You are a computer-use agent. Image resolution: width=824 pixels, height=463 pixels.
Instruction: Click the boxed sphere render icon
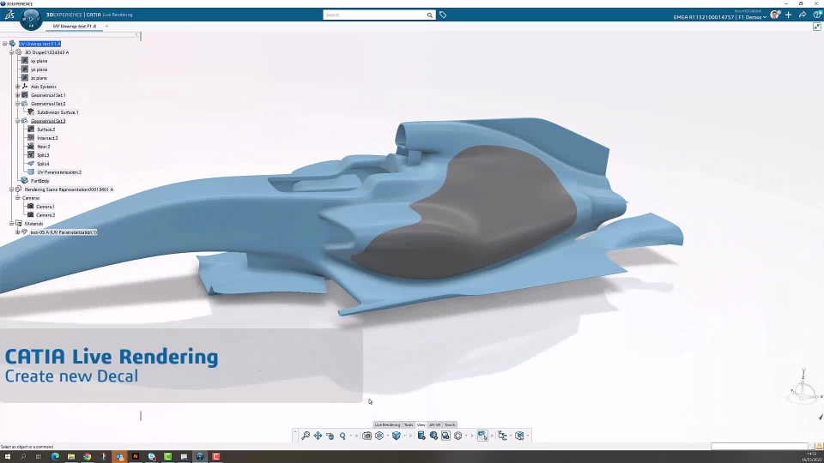click(x=445, y=436)
